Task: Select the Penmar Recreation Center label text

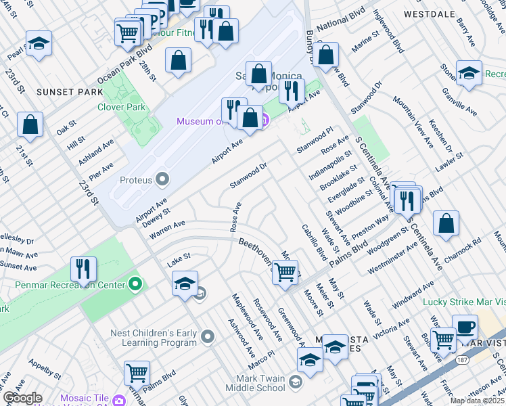Action: 70,285
